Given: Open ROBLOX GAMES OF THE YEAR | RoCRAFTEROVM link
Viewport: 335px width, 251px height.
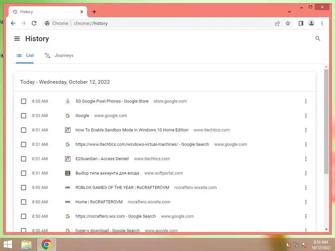Looking at the screenshot, I should (x=122, y=188).
